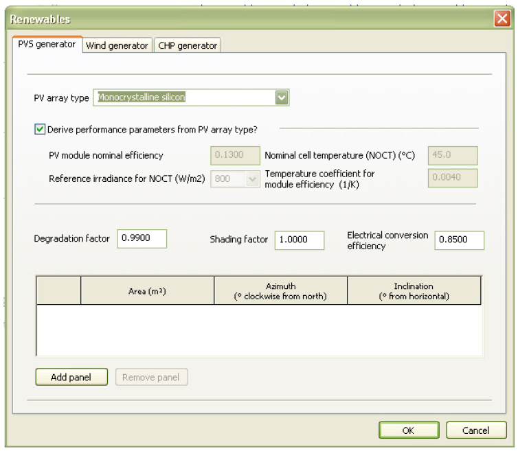Viewport: 518px width, 451px height.
Task: Select the PVS generator tab
Action: pyautogui.click(x=47, y=45)
